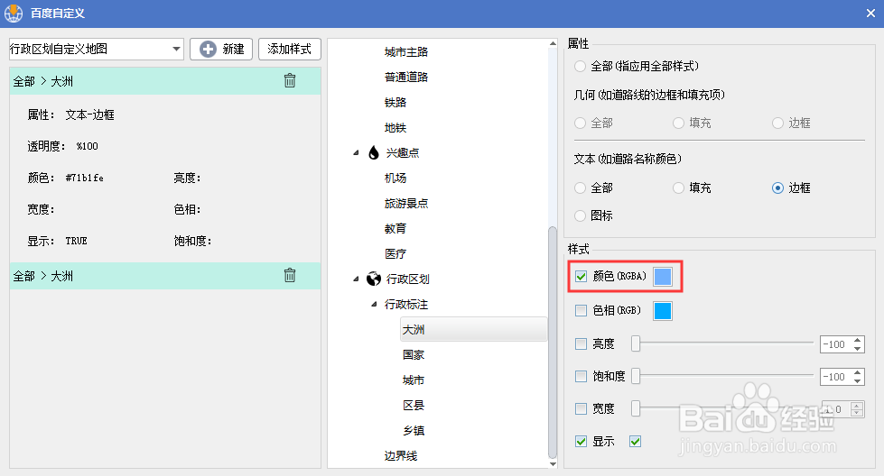The height and width of the screenshot is (476, 884).
Task: Increase the 亮度 spinner value
Action: (x=858, y=340)
